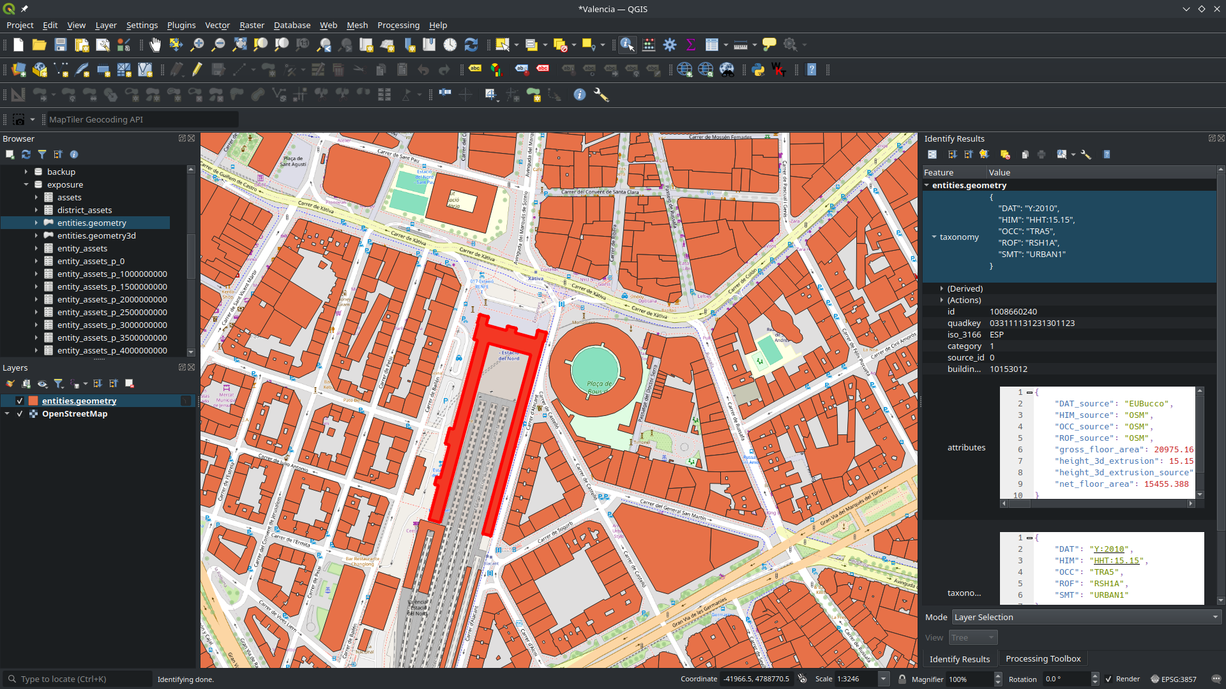
Task: Click wrench icon in lower toolbar
Action: [x=601, y=94]
